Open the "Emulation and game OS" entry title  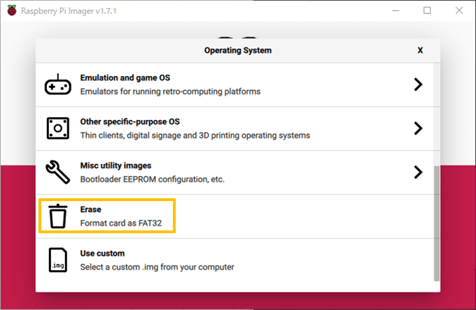125,78
